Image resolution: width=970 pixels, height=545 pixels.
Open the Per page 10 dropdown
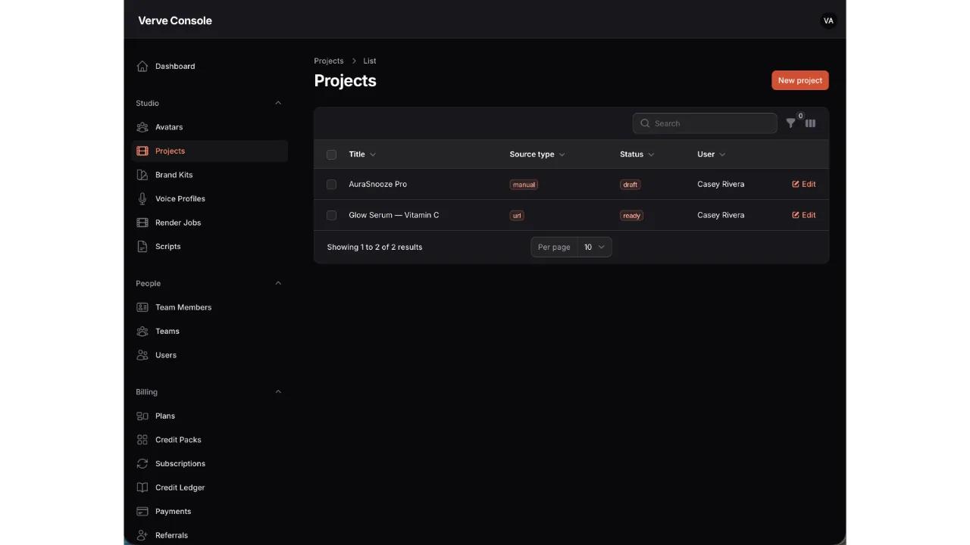tap(594, 247)
